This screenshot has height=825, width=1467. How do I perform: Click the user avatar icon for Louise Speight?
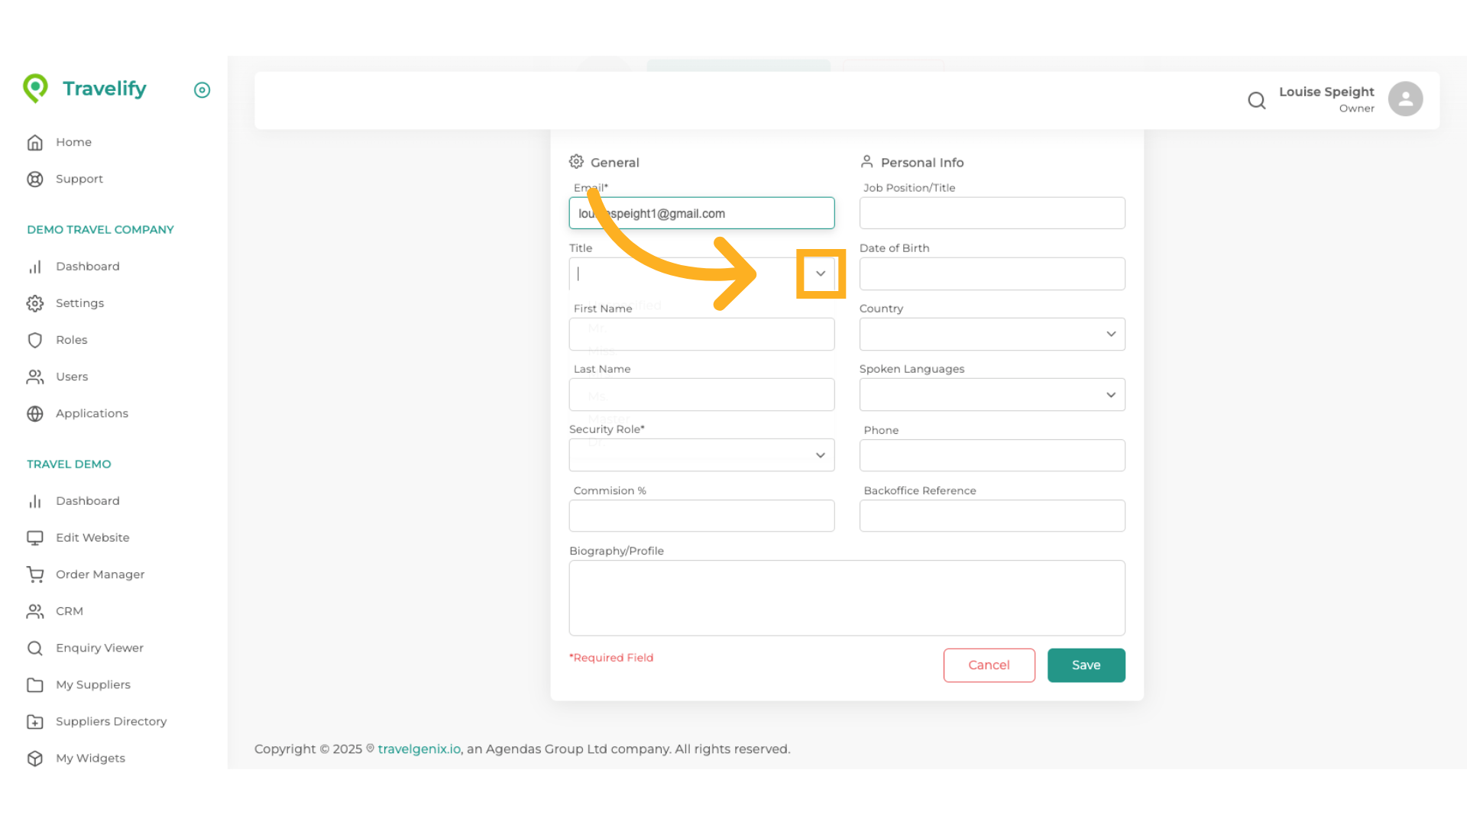tap(1406, 99)
